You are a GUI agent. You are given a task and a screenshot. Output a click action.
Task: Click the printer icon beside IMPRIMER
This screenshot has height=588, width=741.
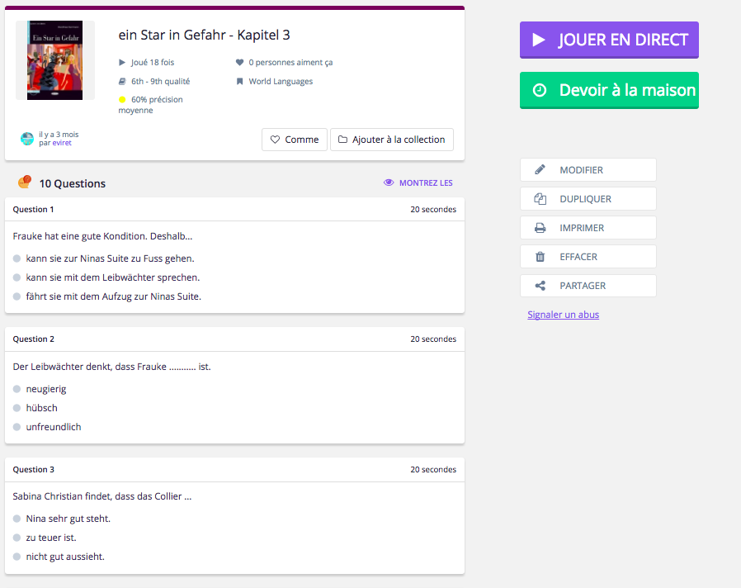coord(540,228)
